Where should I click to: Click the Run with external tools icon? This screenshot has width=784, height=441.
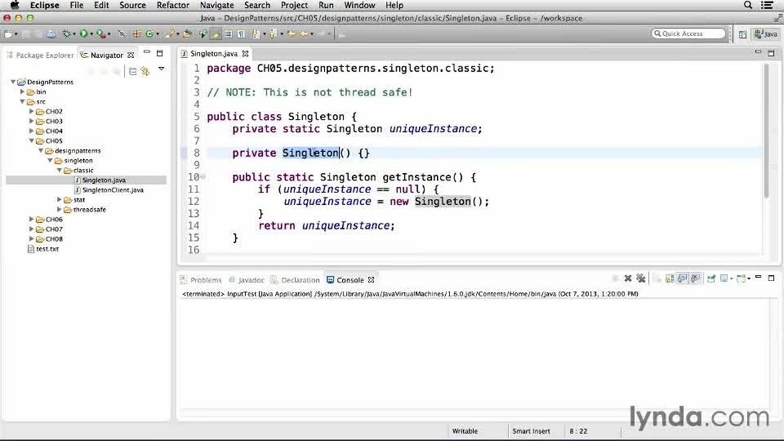[x=101, y=34]
